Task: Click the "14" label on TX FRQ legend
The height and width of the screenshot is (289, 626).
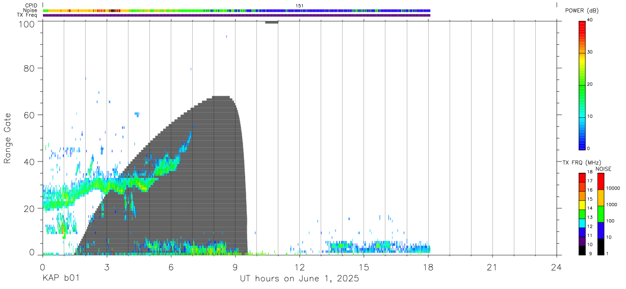Action: point(589,208)
